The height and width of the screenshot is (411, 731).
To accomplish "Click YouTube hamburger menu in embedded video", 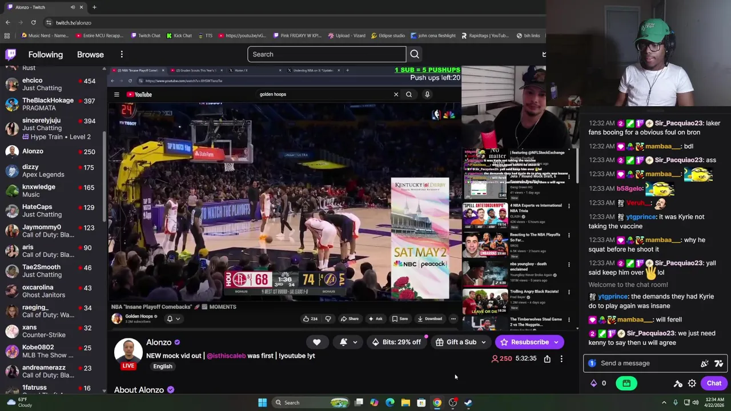I will tap(117, 94).
